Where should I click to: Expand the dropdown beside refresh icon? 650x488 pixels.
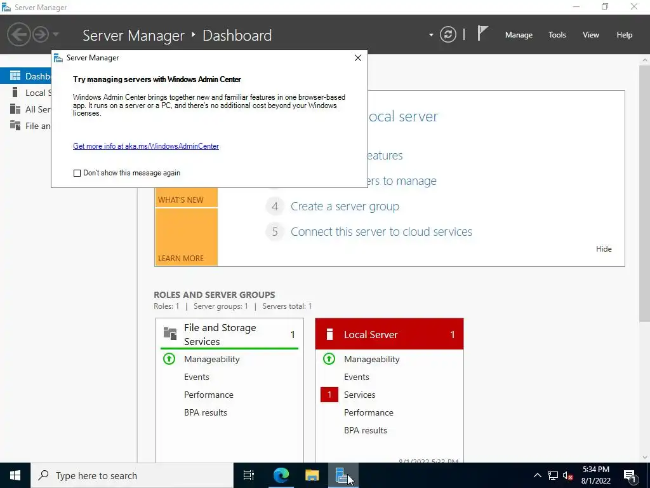[431, 35]
